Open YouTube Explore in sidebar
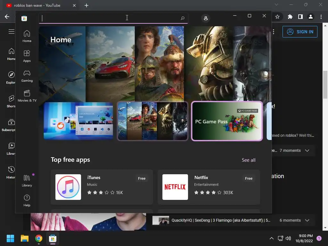The width and height of the screenshot is (328, 246). tap(11, 78)
